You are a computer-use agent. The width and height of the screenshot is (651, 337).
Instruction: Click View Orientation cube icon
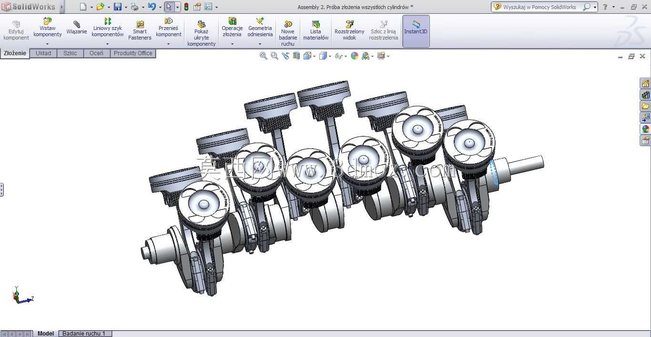click(307, 56)
